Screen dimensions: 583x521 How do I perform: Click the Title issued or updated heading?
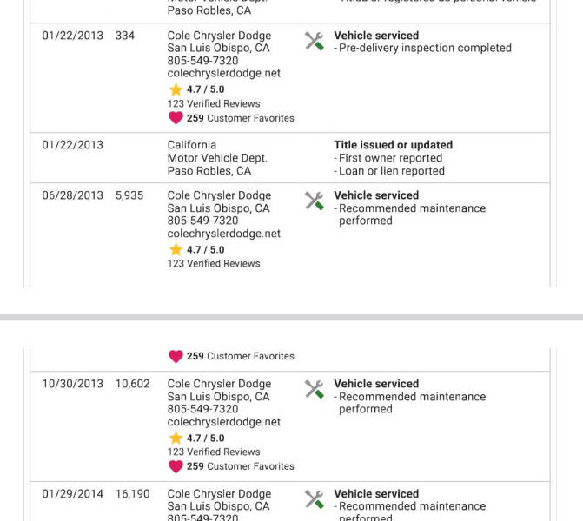tap(393, 145)
